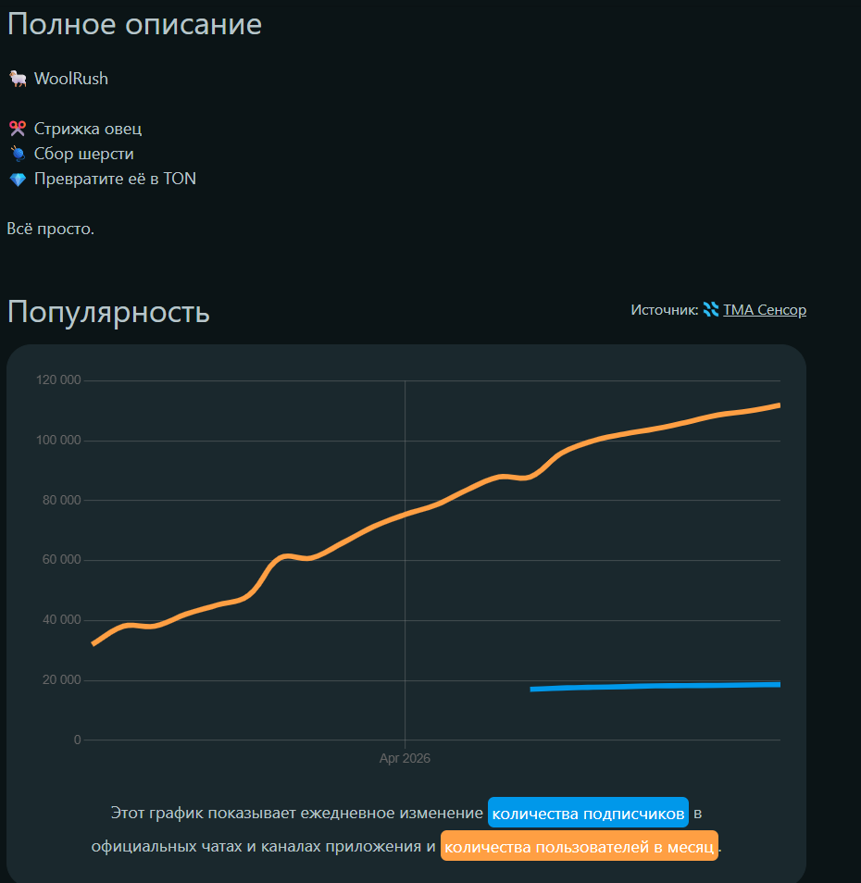Click the 20 000 y-axis label
Screen dimensions: 861x883
tap(58, 680)
